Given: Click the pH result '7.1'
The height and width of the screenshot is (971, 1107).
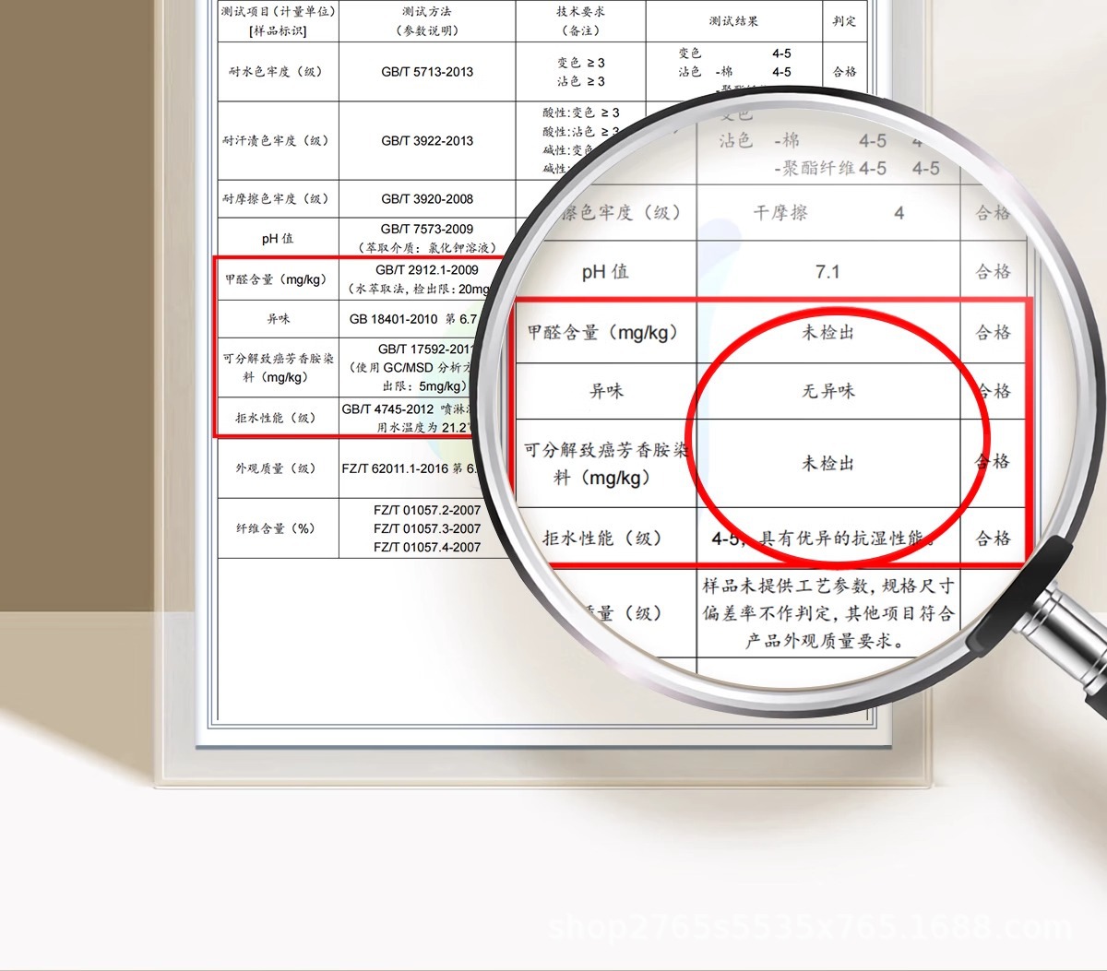Looking at the screenshot, I should coord(827,271).
